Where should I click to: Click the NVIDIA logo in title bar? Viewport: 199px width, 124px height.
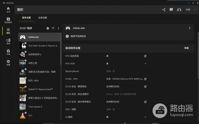tap(4, 3)
